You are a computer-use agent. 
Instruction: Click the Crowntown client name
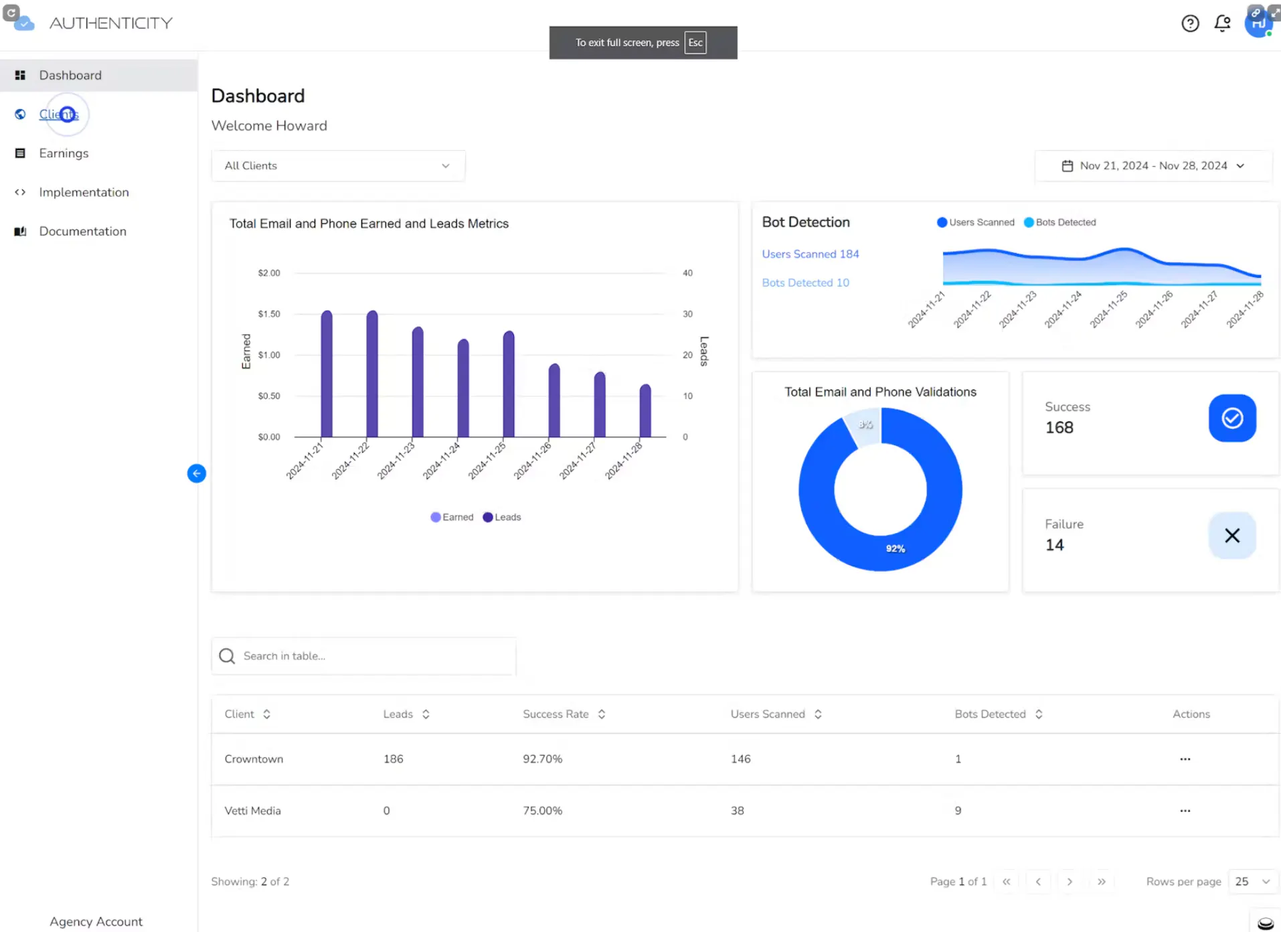[x=254, y=759]
